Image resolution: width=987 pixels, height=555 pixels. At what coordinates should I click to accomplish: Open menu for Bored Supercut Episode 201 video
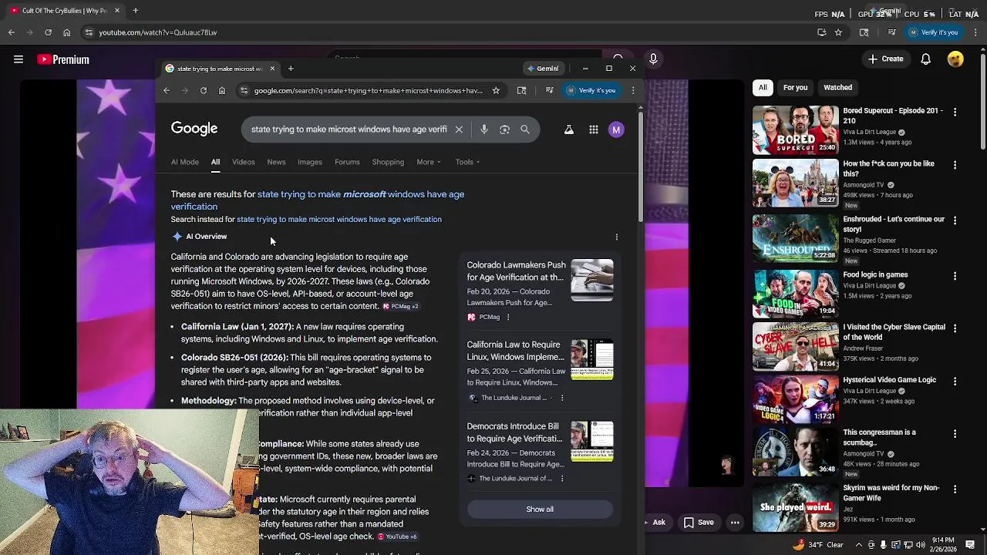(x=955, y=113)
